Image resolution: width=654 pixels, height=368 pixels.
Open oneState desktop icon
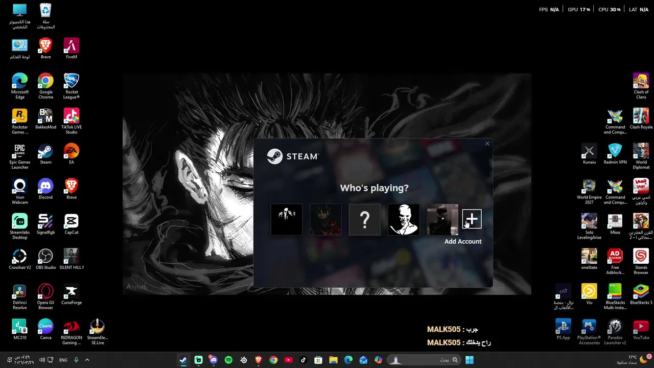coord(589,259)
